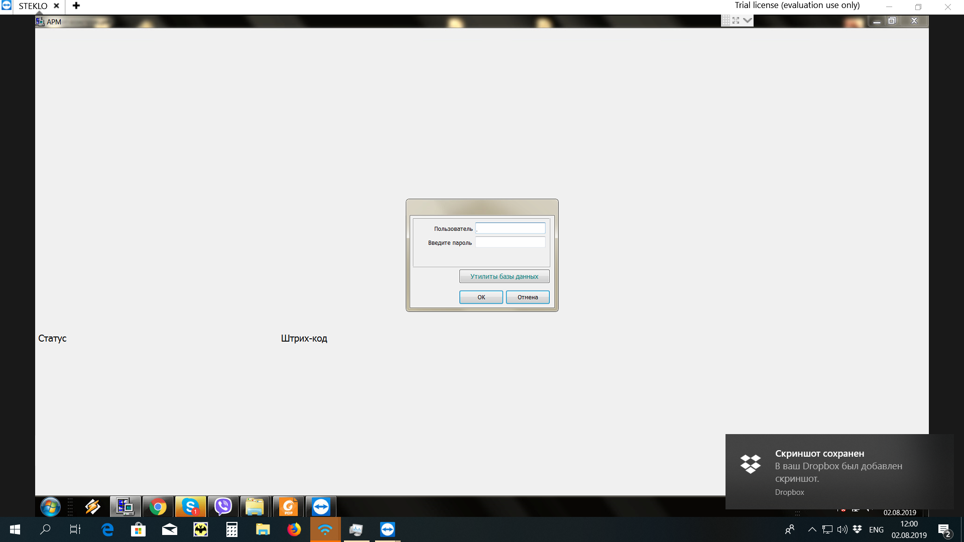Open the network icon in system tray
The height and width of the screenshot is (542, 964).
click(827, 529)
